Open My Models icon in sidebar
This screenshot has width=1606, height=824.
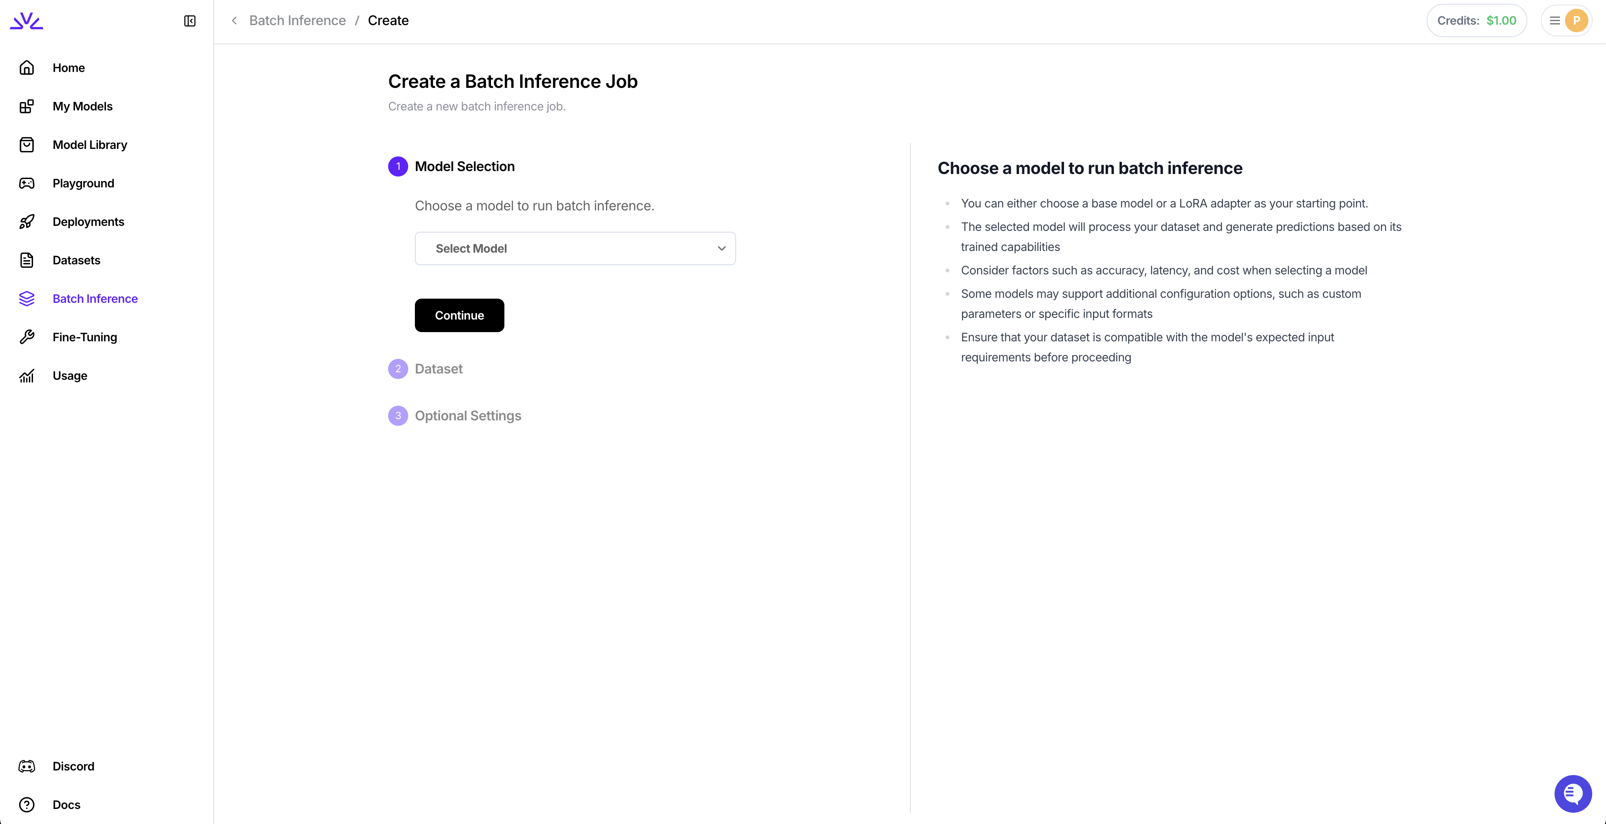pyautogui.click(x=26, y=106)
